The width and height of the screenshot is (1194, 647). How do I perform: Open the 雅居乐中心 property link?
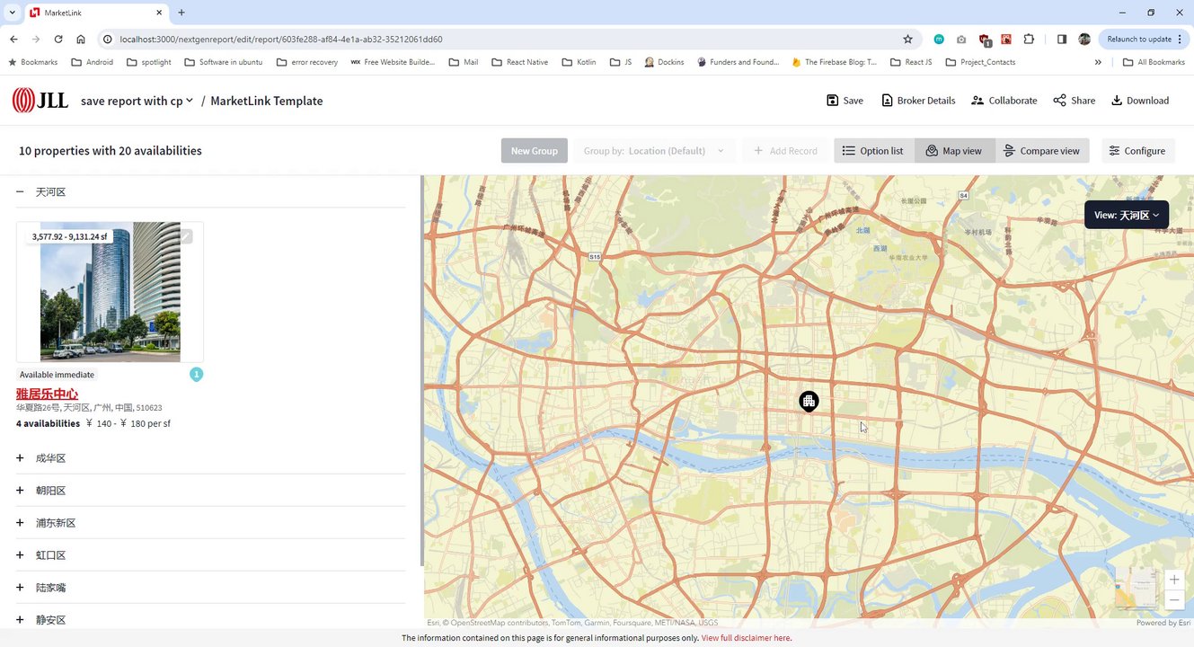pyautogui.click(x=47, y=394)
